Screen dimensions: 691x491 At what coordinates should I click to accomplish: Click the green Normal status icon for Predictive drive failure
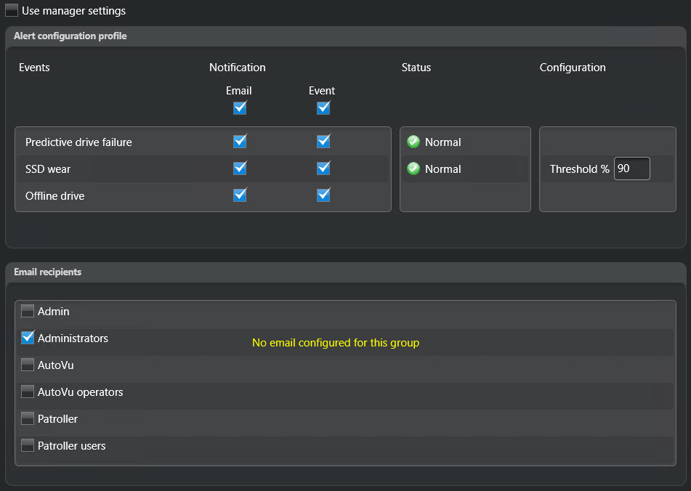click(413, 142)
